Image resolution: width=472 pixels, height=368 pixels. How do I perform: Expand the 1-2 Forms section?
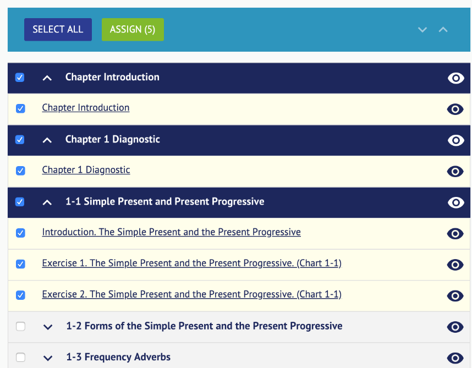point(47,326)
